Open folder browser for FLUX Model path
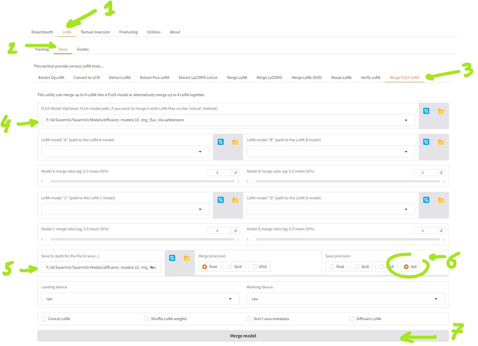 441,111
